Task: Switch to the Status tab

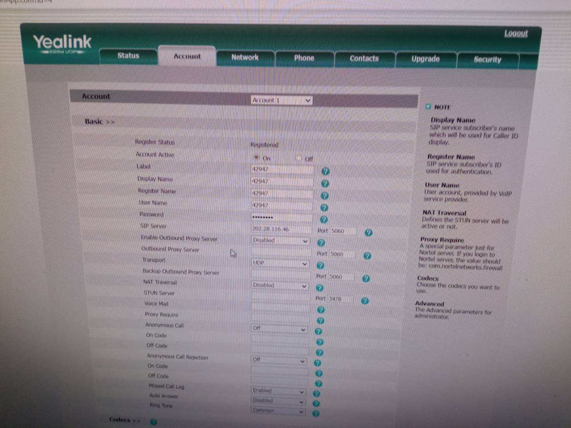Action: click(128, 56)
